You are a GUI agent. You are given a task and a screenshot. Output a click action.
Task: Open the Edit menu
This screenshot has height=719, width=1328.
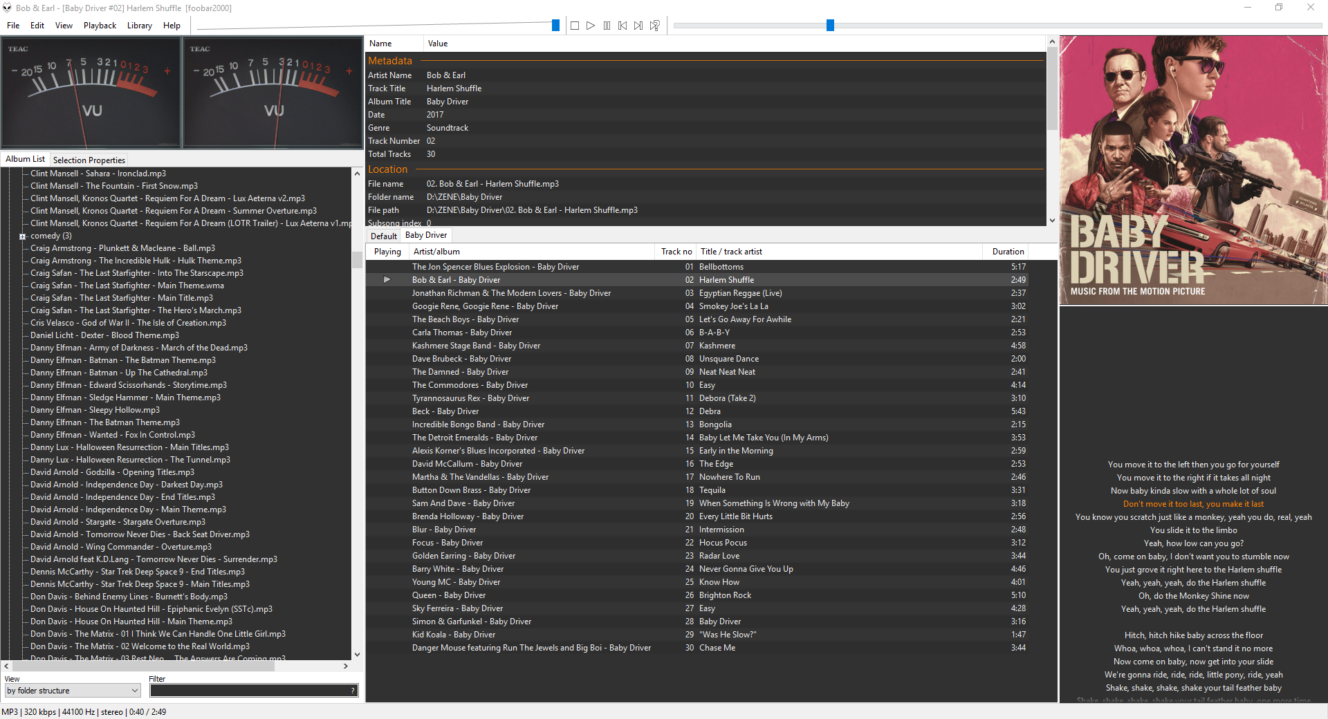coord(37,26)
